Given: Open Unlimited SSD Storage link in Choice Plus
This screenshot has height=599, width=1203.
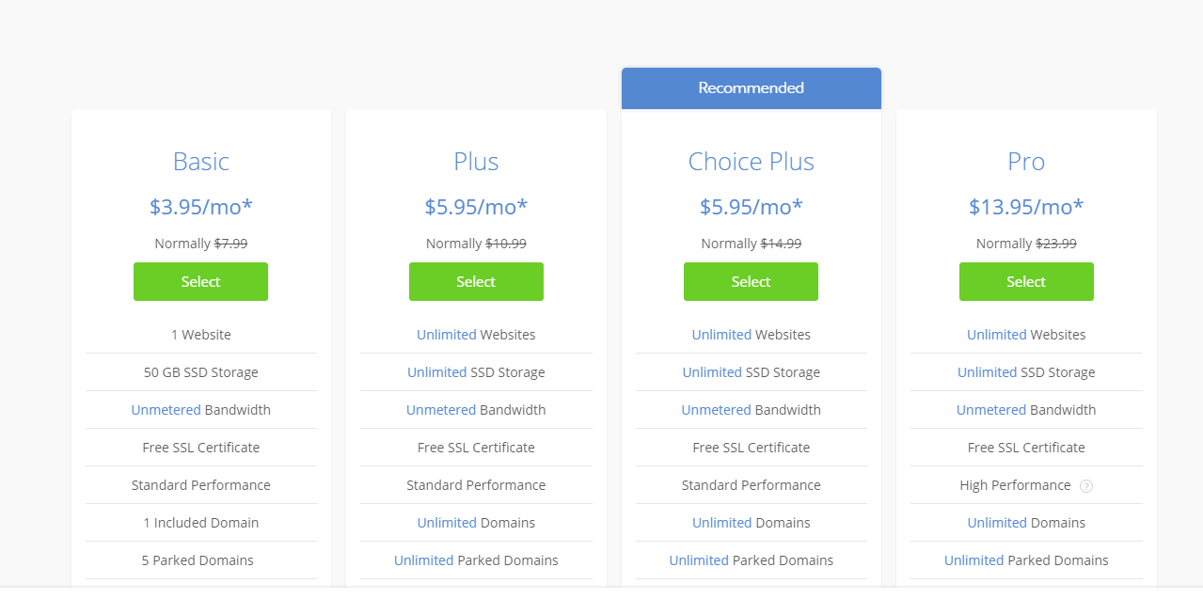Looking at the screenshot, I should coord(712,372).
